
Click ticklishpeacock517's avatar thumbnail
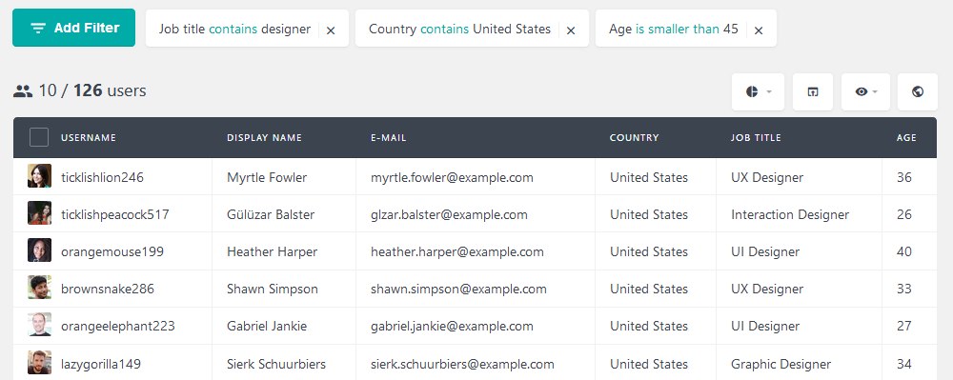pyautogui.click(x=39, y=213)
